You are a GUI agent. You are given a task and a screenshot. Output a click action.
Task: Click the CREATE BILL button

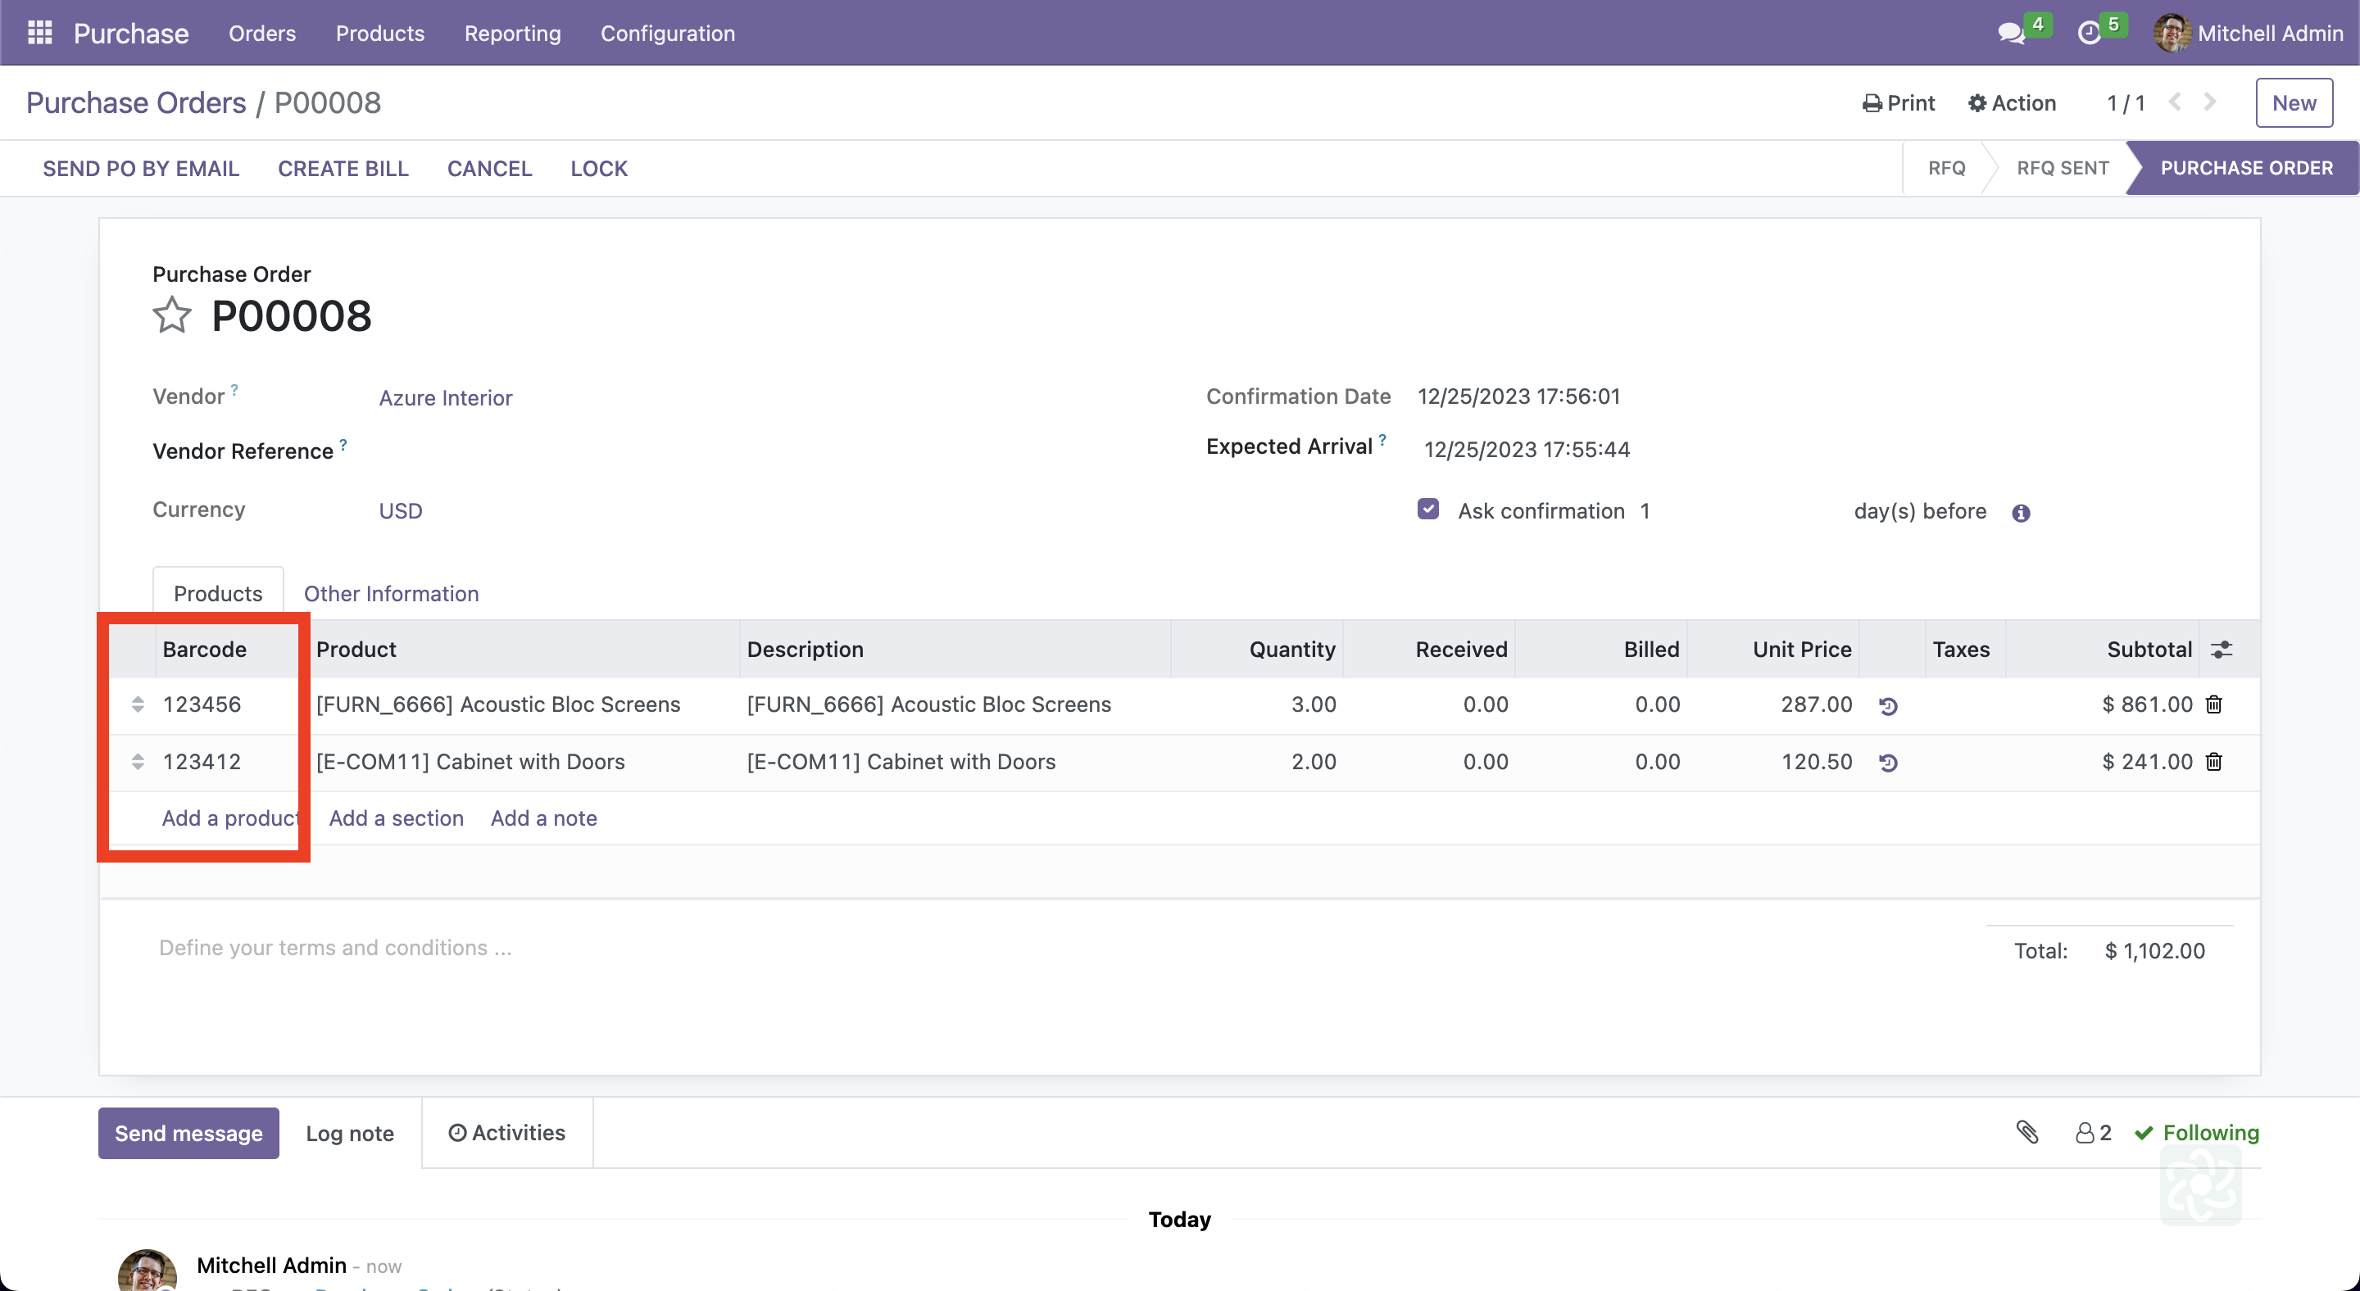pos(343,169)
